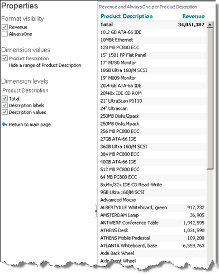Select the Advamced Mouse row
This screenshot has height=274, width=219.
[153, 200]
